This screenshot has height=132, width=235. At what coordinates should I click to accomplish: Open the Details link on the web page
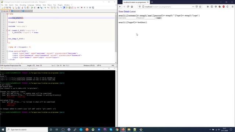coord(126,11)
